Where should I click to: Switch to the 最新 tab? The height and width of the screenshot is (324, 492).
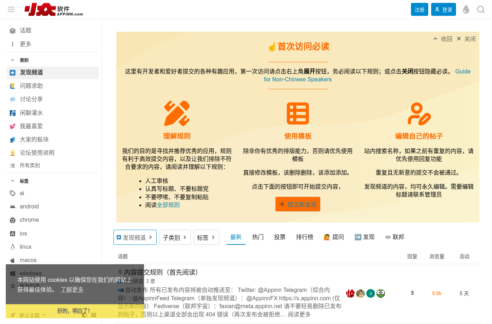point(236,237)
